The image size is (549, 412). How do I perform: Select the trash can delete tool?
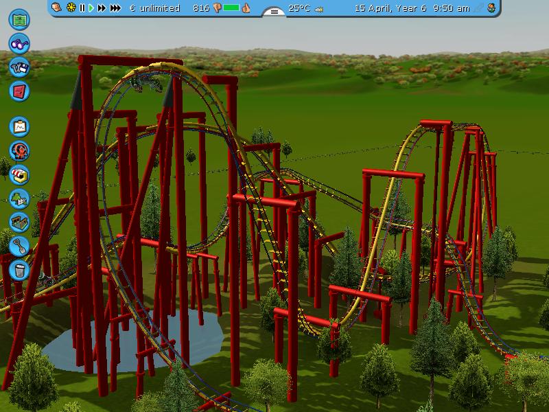point(19,270)
